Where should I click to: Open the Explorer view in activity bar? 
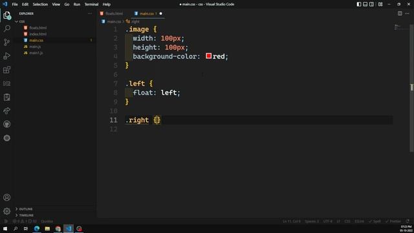pyautogui.click(x=7, y=16)
